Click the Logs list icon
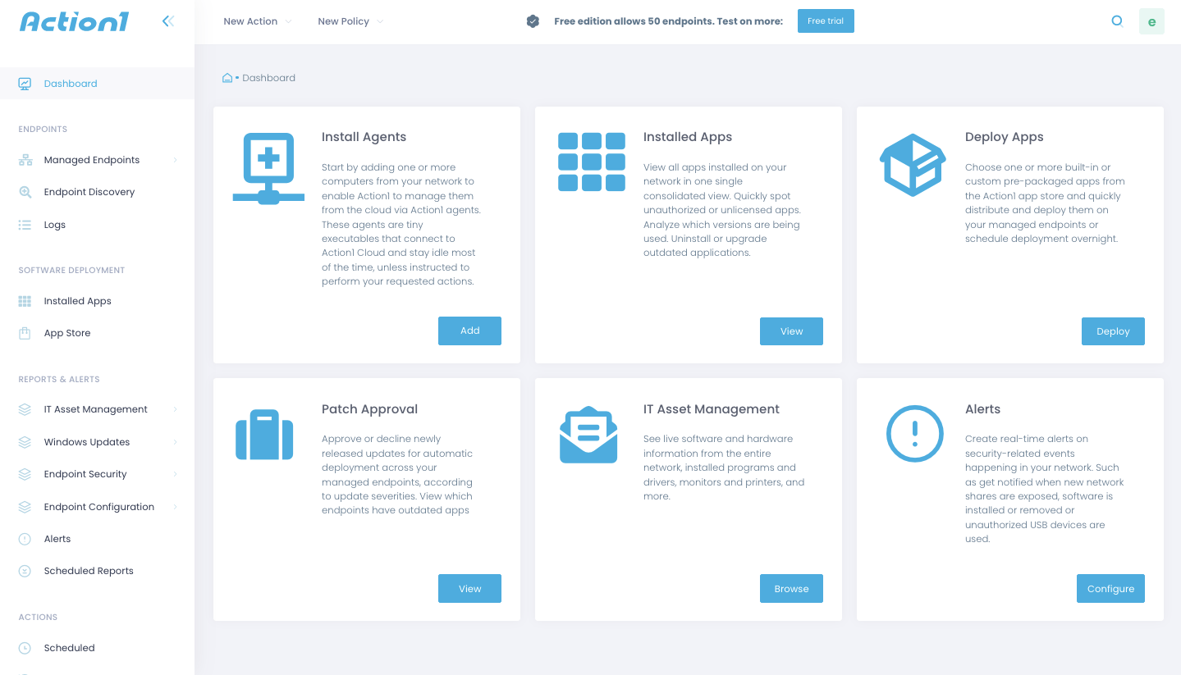 (25, 225)
